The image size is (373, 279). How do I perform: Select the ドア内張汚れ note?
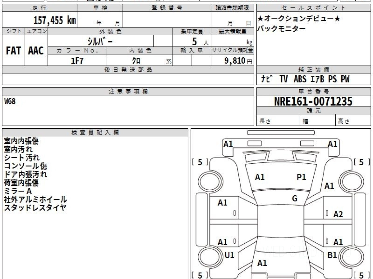pos(25,175)
